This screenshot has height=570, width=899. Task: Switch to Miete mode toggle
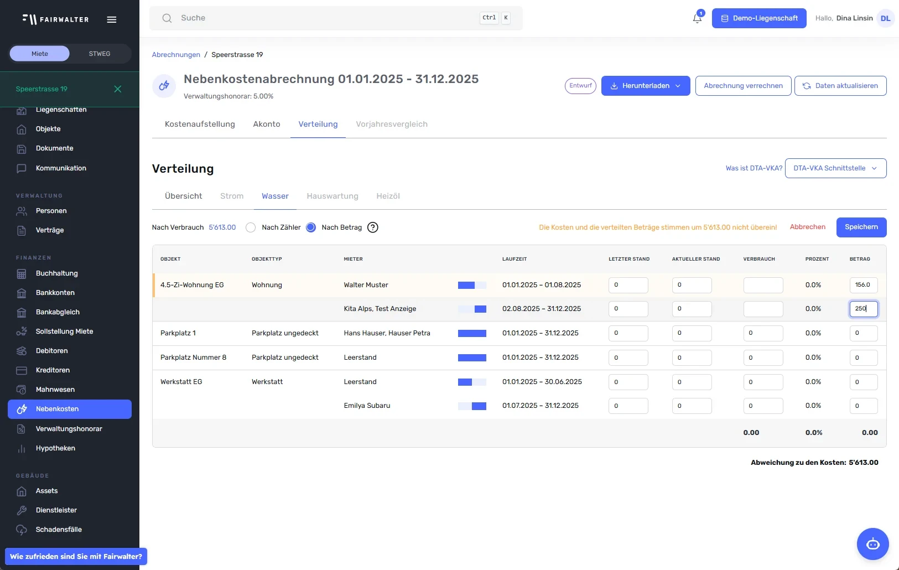coord(40,54)
